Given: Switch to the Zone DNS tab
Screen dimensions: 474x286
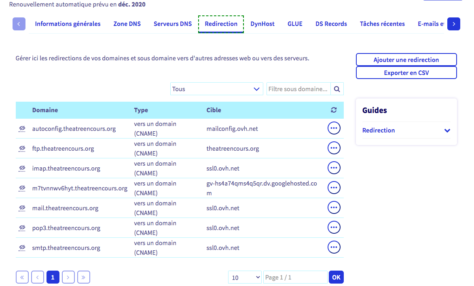Looking at the screenshot, I should (x=127, y=24).
